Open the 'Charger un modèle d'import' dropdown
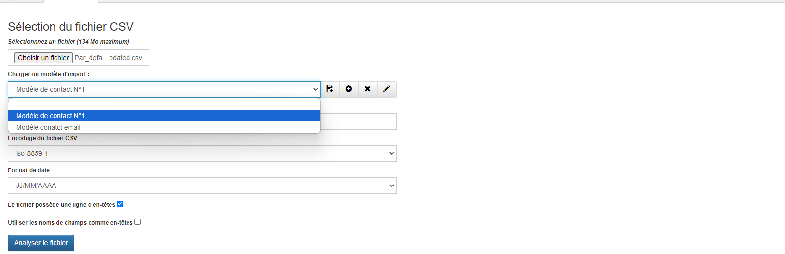The image size is (785, 254). click(164, 89)
